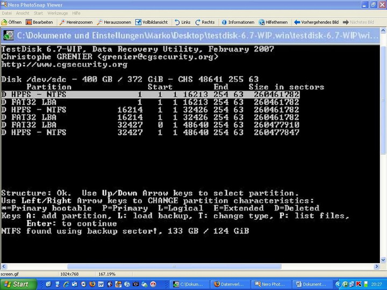The image size is (387, 290).
Task: Rotate the image left with Links
Action: click(x=183, y=22)
